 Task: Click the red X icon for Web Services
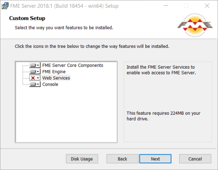coord(33,78)
